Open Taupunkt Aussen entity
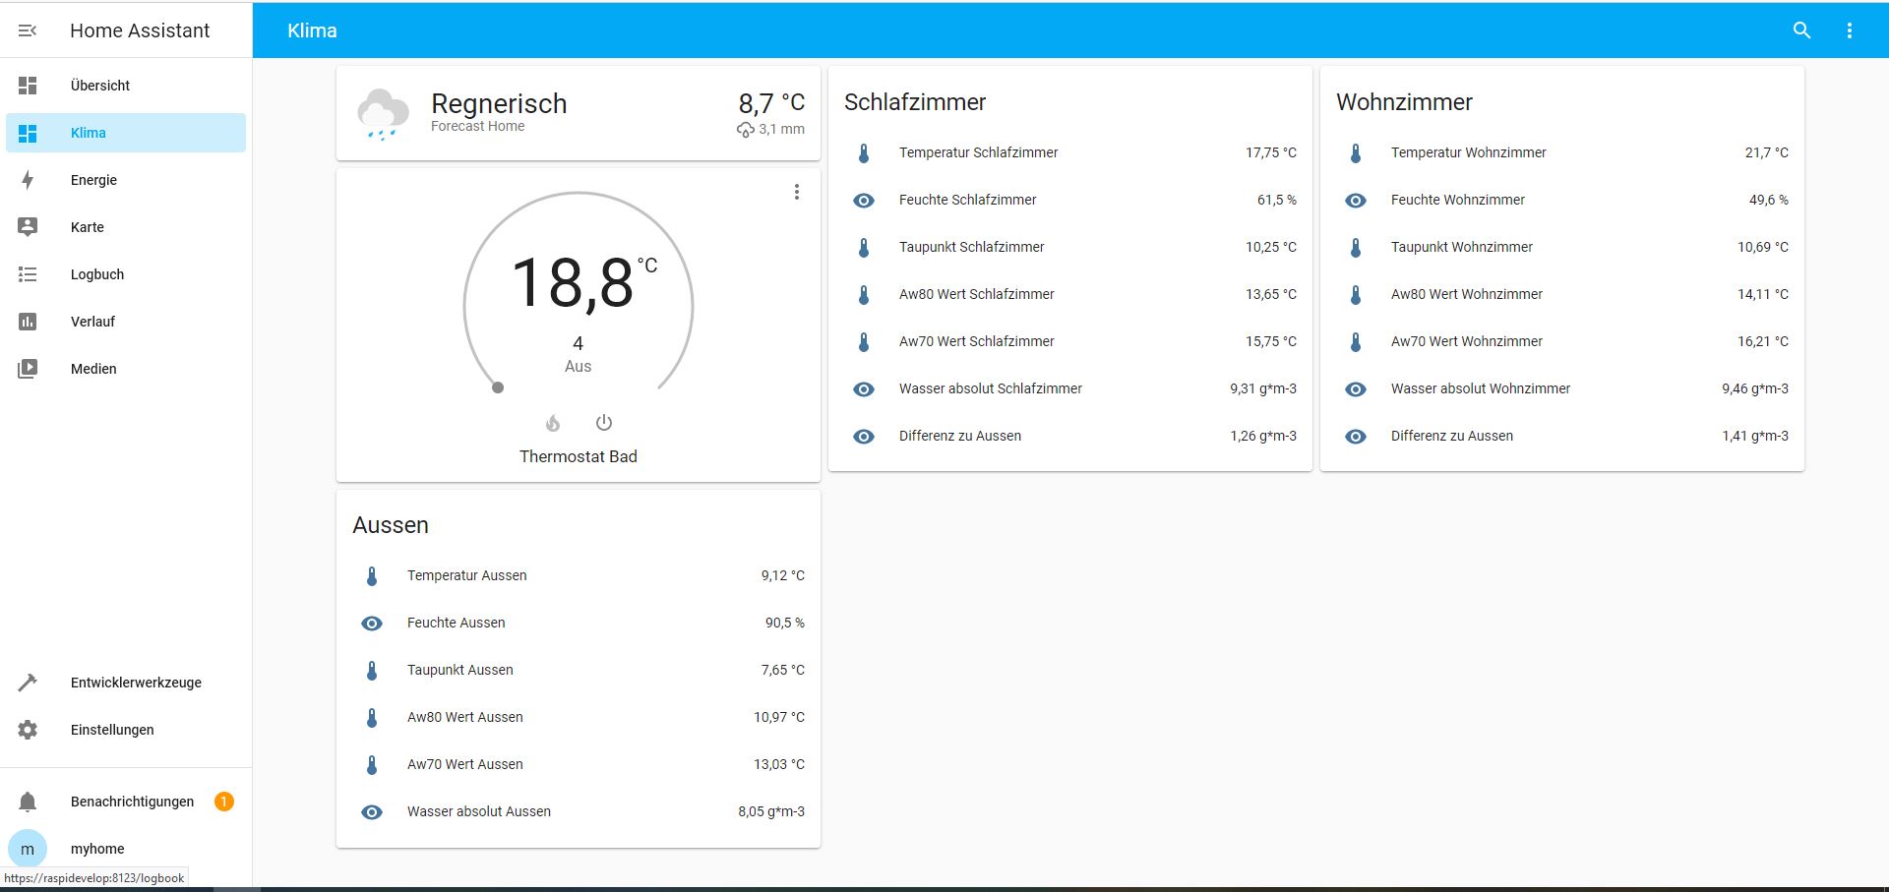 (579, 670)
